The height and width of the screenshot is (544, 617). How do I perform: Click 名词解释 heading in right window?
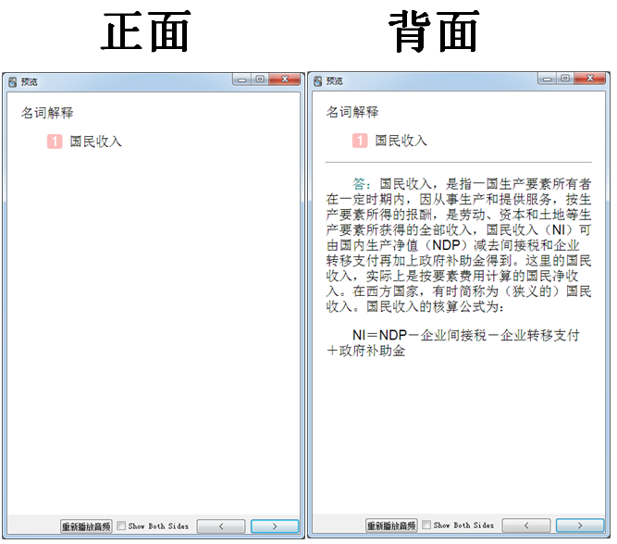(x=352, y=112)
